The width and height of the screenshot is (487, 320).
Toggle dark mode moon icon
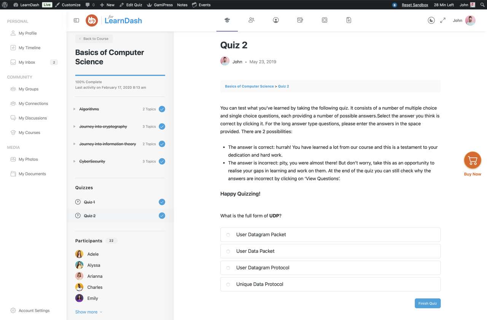(x=431, y=21)
